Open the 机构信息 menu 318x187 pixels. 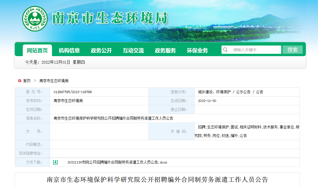pyautogui.click(x=69, y=50)
